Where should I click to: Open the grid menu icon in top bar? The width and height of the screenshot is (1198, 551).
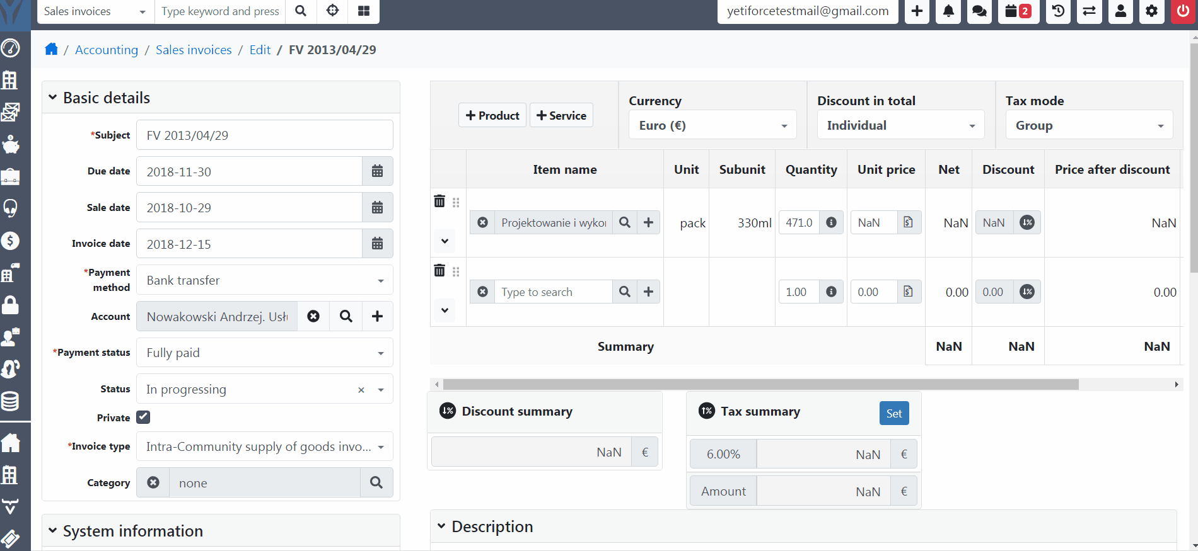pos(364,11)
